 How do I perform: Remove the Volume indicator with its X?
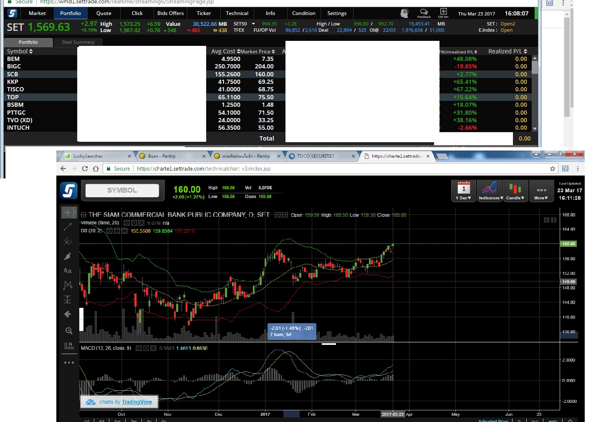(141, 223)
